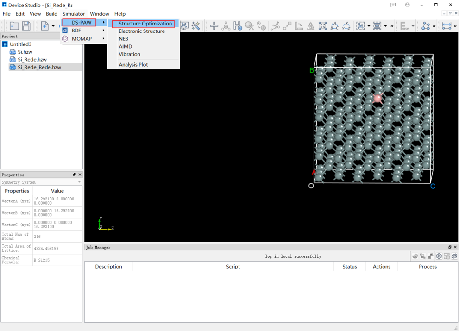459x331 pixels.
Task: Click the Status column header
Action: pyautogui.click(x=350, y=267)
